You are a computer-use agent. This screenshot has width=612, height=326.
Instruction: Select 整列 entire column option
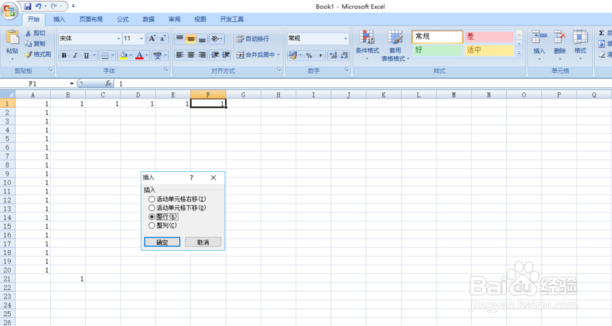click(152, 226)
